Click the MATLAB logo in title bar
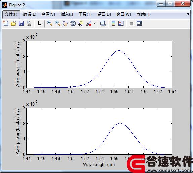 click(5, 5)
